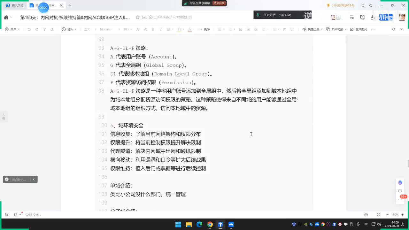Star the document as a favorite
Screen dimensions: 409x230
tap(137, 17)
